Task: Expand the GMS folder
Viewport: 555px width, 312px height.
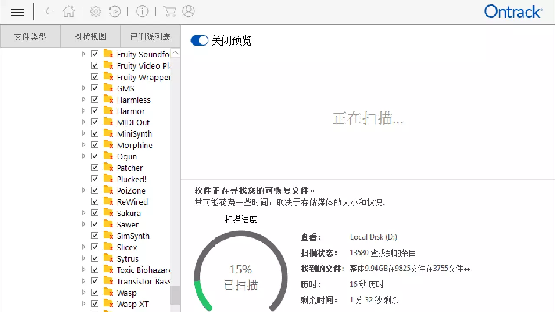Action: pos(83,88)
